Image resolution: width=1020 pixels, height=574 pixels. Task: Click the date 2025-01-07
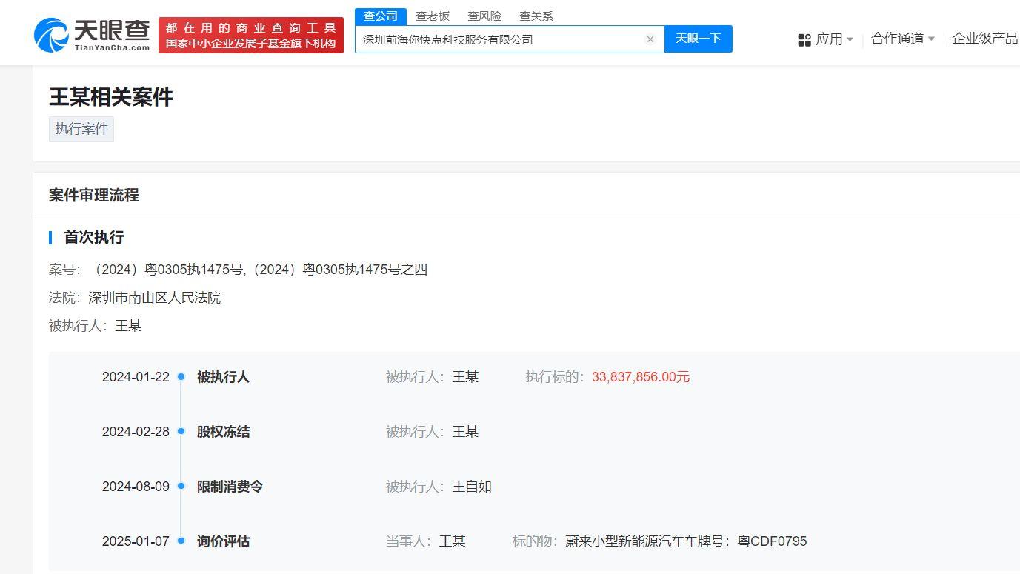click(x=136, y=541)
